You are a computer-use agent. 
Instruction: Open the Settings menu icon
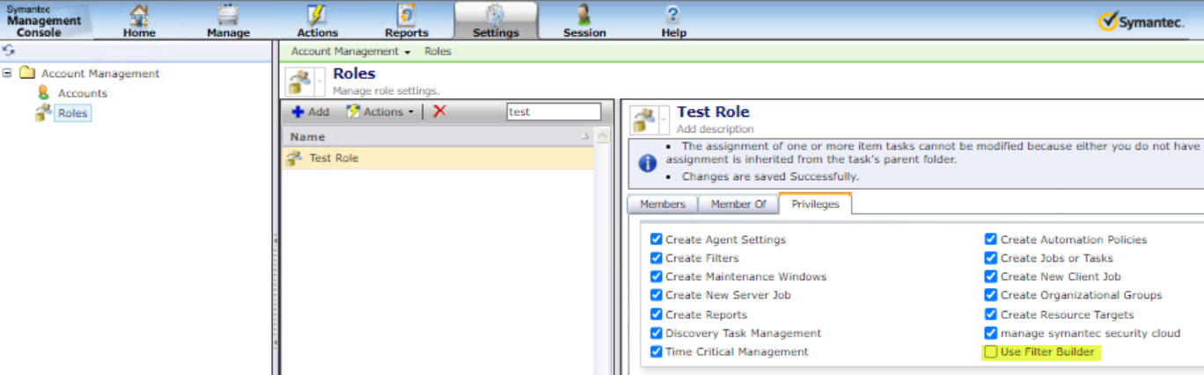(496, 15)
